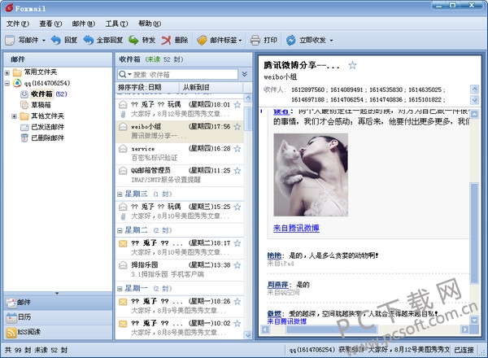The height and width of the screenshot is (358, 488).
Task: Star the weibo小组 17:56 message
Action: [x=237, y=126]
